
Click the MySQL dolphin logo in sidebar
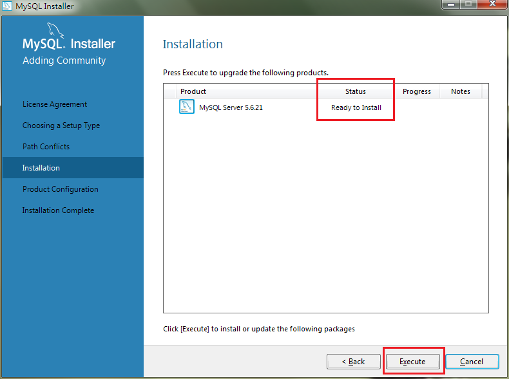click(x=55, y=30)
